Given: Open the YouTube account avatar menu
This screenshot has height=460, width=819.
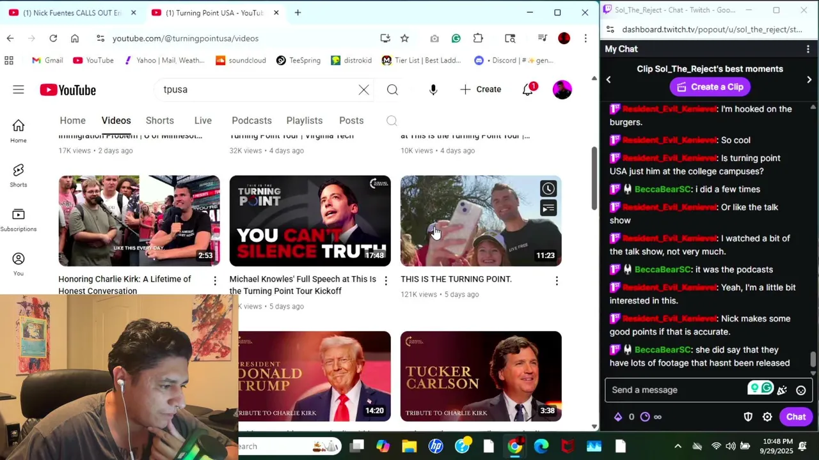Looking at the screenshot, I should 562,89.
